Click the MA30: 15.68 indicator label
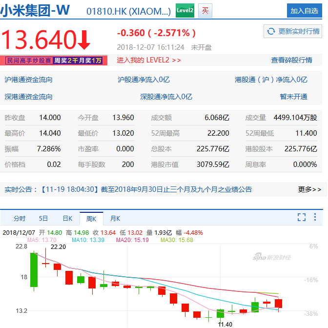The height and width of the screenshot is (328, 328). point(177,240)
